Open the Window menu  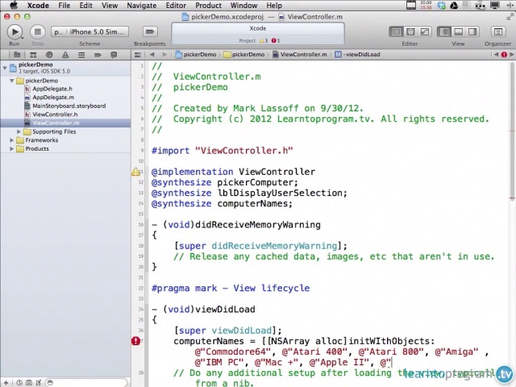[243, 6]
